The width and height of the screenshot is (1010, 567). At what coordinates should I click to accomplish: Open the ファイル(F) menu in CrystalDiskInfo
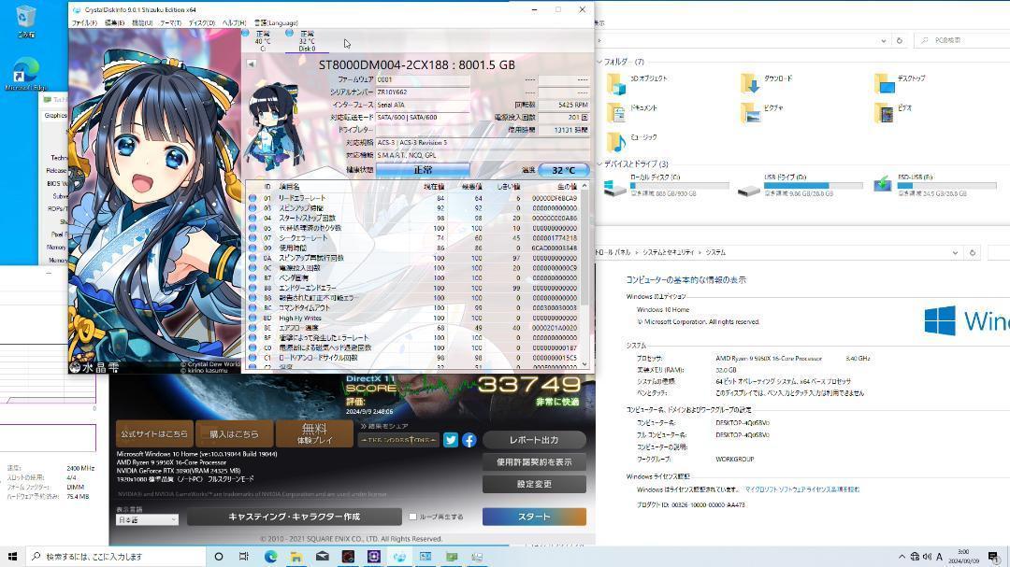84,22
